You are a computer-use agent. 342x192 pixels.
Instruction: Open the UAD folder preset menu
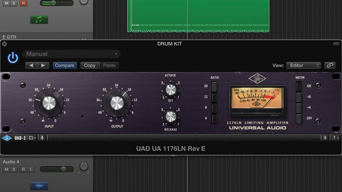pyautogui.click(x=32, y=138)
